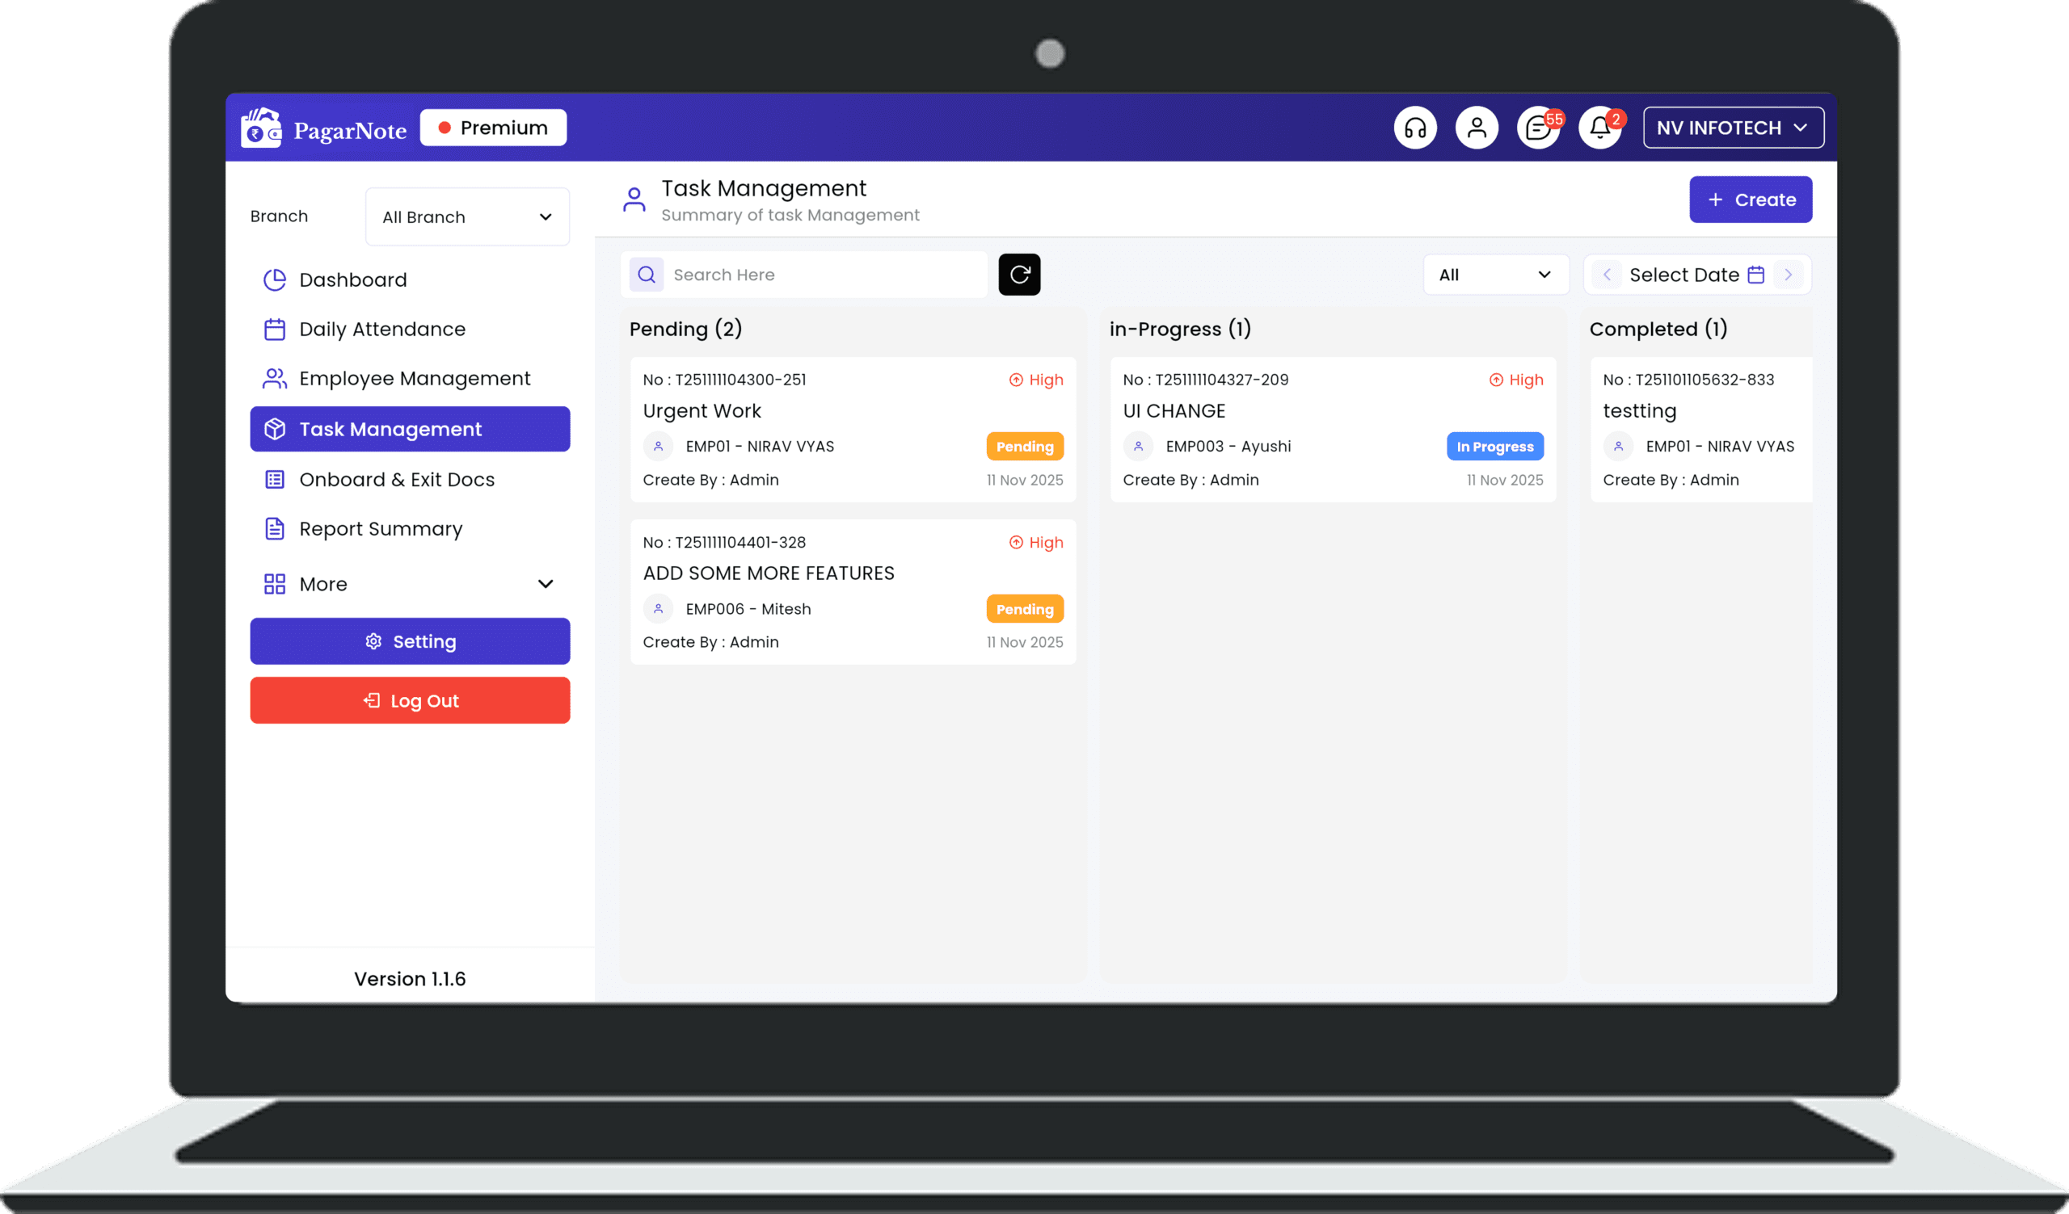Open the testting task title

(1640, 411)
